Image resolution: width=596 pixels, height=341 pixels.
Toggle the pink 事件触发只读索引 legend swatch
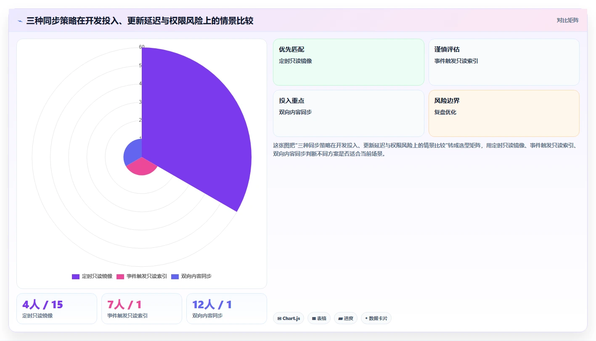[120, 276]
